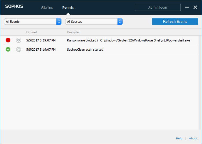Click the timestamp on the SophosClean scan row

coord(41,50)
